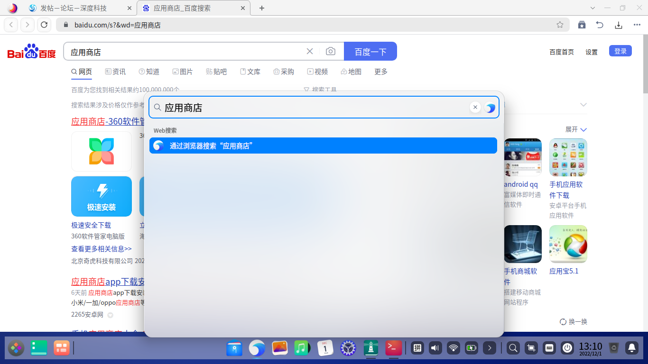Open the terminal from the dock
Viewport: 648px width, 364px height.
(x=394, y=348)
